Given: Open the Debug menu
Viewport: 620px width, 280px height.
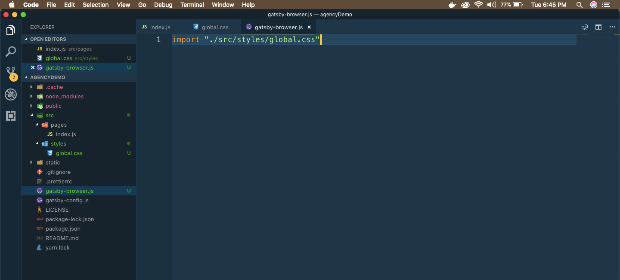Looking at the screenshot, I should click(x=163, y=5).
